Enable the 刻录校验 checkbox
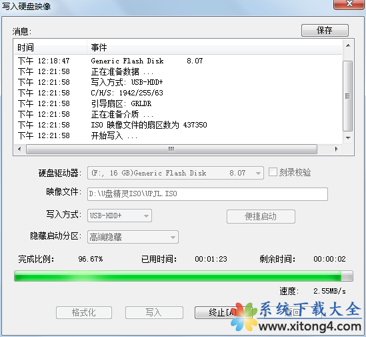 pos(273,172)
